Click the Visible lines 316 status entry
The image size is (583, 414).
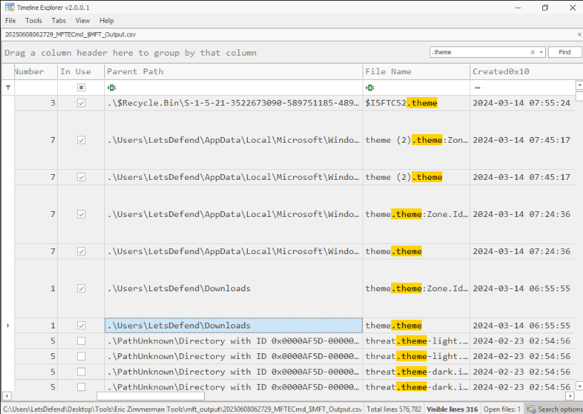pyautogui.click(x=452, y=409)
